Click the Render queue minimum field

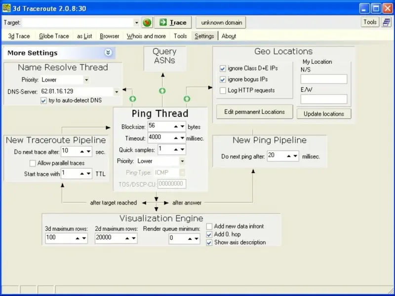pyautogui.click(x=178, y=239)
